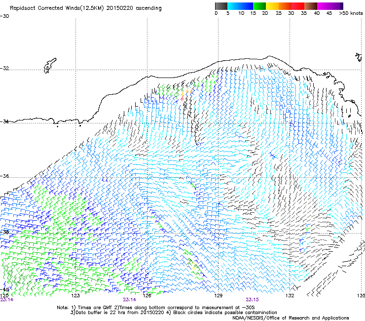
Task: Click the cyan-blue 5-15 knots legend band
Action: 240,6
